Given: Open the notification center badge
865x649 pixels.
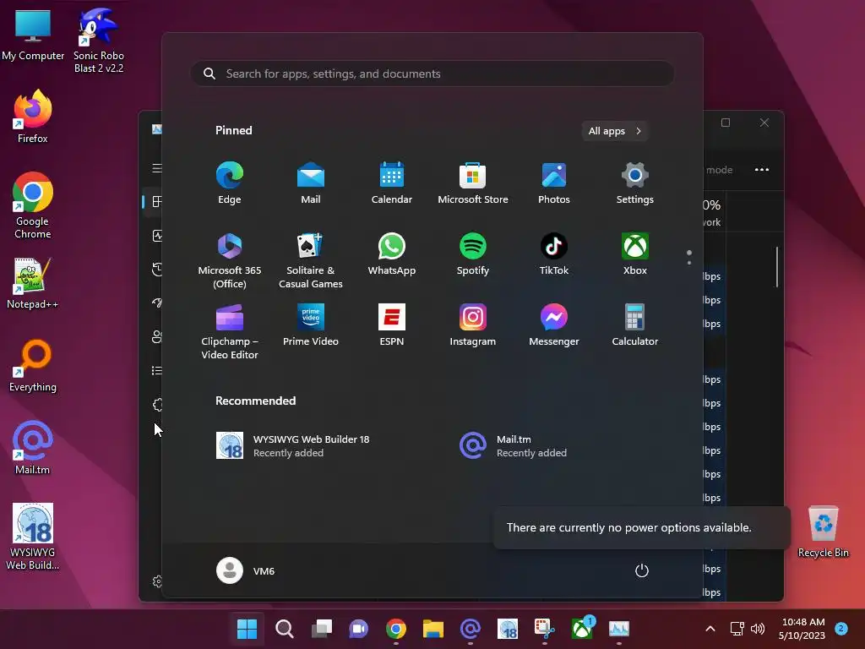Looking at the screenshot, I should click(841, 629).
